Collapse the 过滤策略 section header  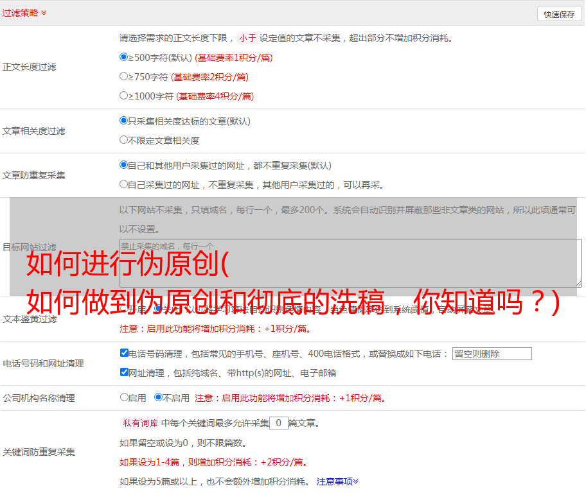tap(24, 13)
